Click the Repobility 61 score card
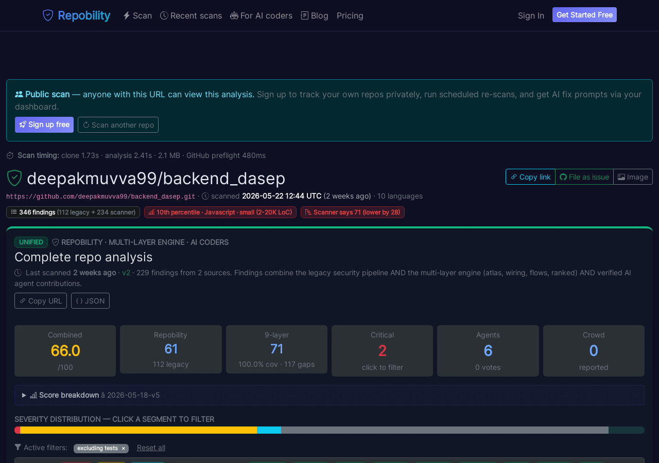The image size is (659, 463). 171,349
